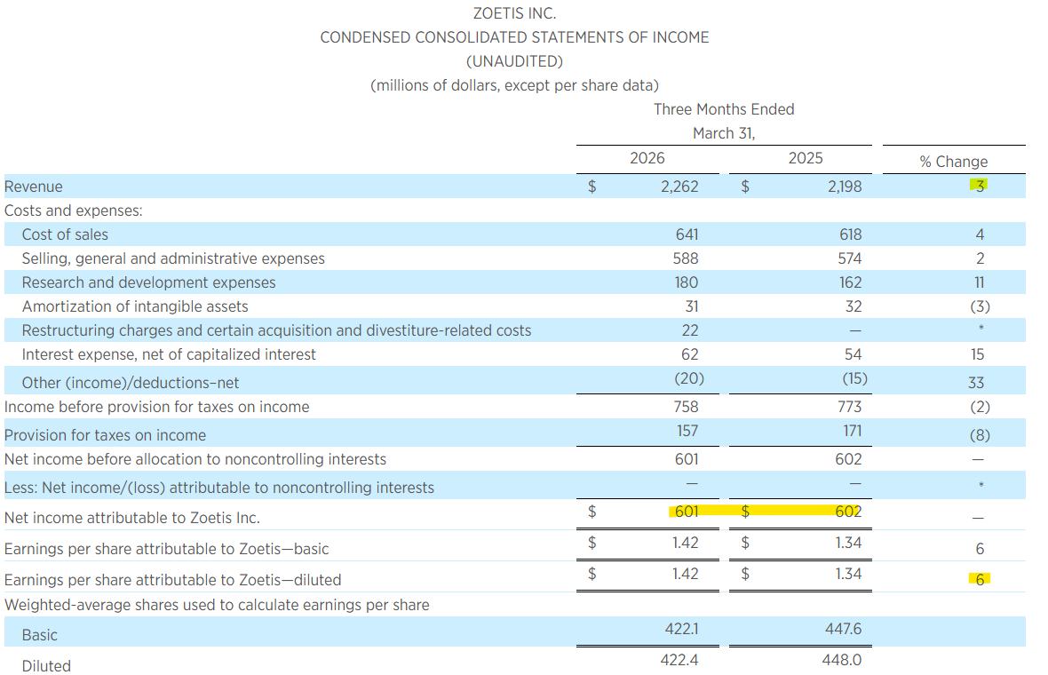Click the basic weighted shares value 447.6

844,630
